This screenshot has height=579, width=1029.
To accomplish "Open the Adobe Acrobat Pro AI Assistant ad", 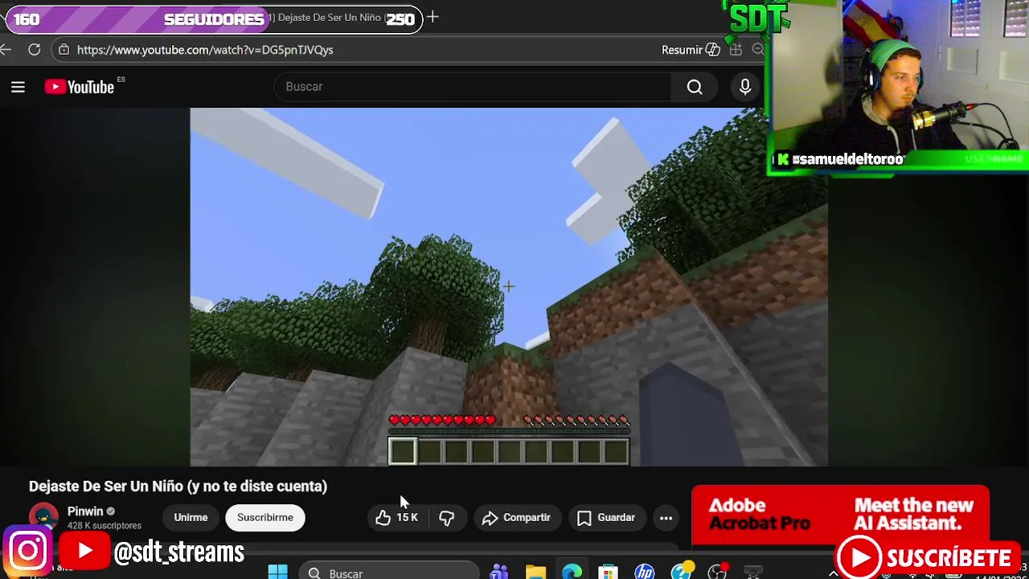I will (840, 515).
